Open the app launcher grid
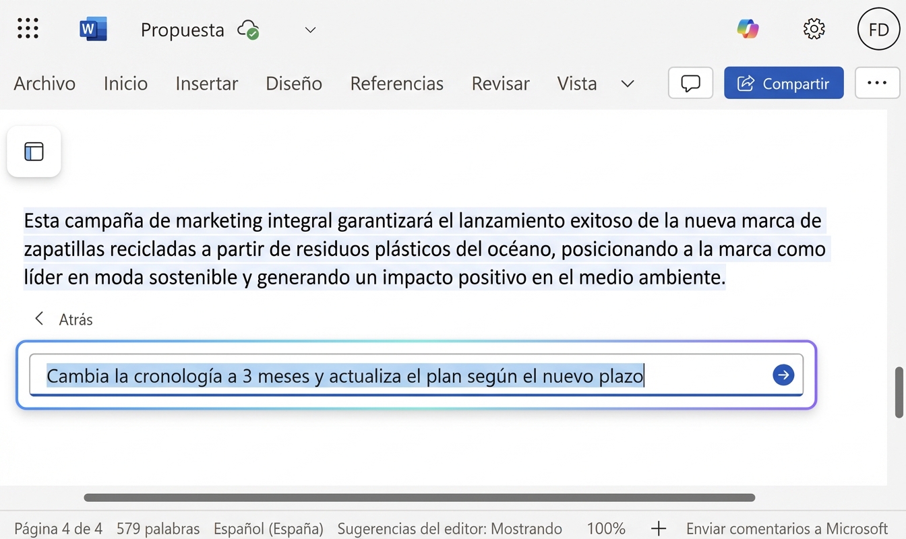This screenshot has height=539, width=906. pyautogui.click(x=28, y=29)
